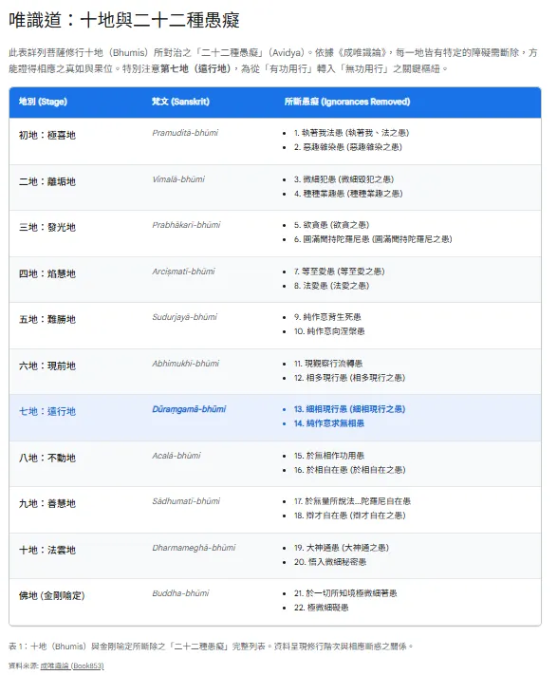This screenshot has height=675, width=557.
Task: Click the 五地:難勝地 stage cell
Action: [x=47, y=319]
